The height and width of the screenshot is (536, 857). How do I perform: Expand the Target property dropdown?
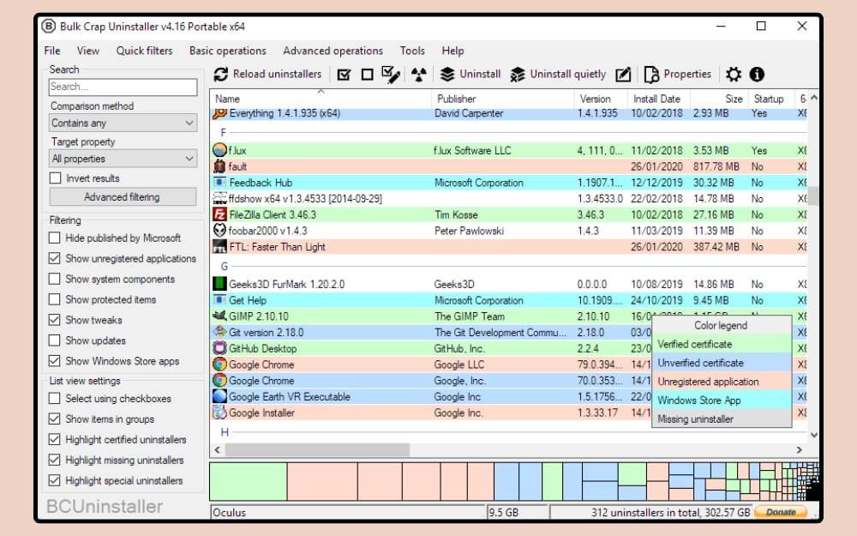point(123,159)
